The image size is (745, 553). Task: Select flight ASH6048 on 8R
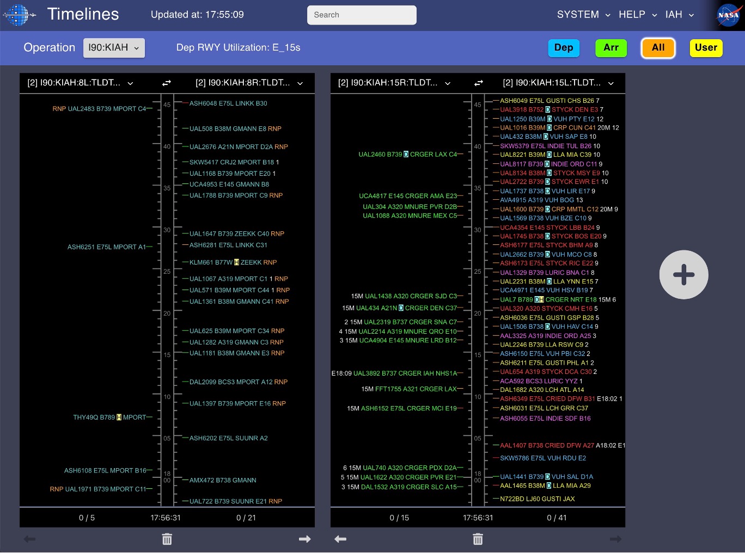(x=228, y=103)
